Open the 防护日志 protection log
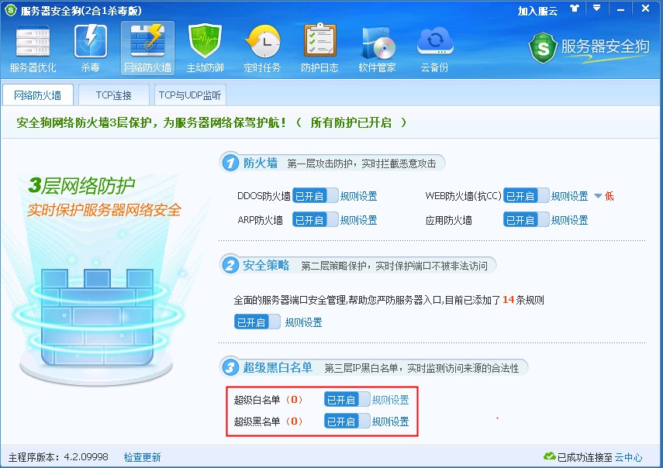The image size is (663, 468). point(319,49)
